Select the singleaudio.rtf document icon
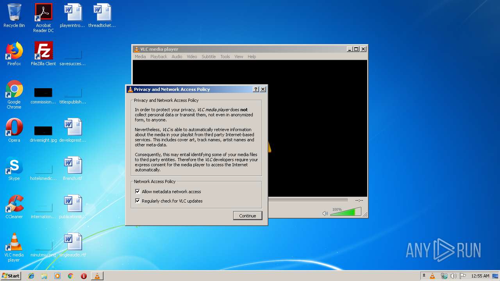The image size is (500, 281). 73,245
